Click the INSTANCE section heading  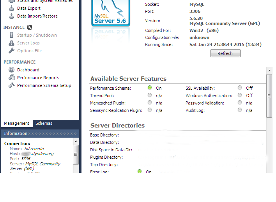pyautogui.click(x=14, y=27)
